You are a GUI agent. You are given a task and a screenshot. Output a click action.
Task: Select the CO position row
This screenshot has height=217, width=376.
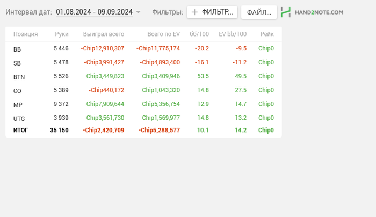[17, 91]
